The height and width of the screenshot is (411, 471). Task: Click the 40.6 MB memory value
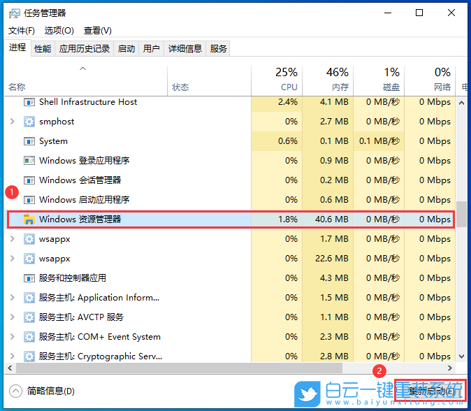(332, 219)
